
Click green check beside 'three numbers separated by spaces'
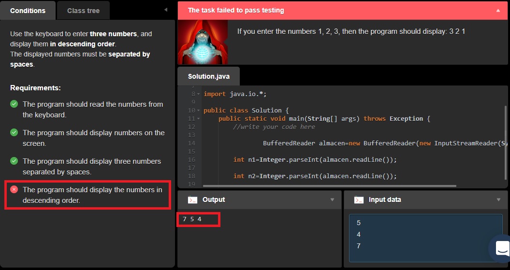14,161
